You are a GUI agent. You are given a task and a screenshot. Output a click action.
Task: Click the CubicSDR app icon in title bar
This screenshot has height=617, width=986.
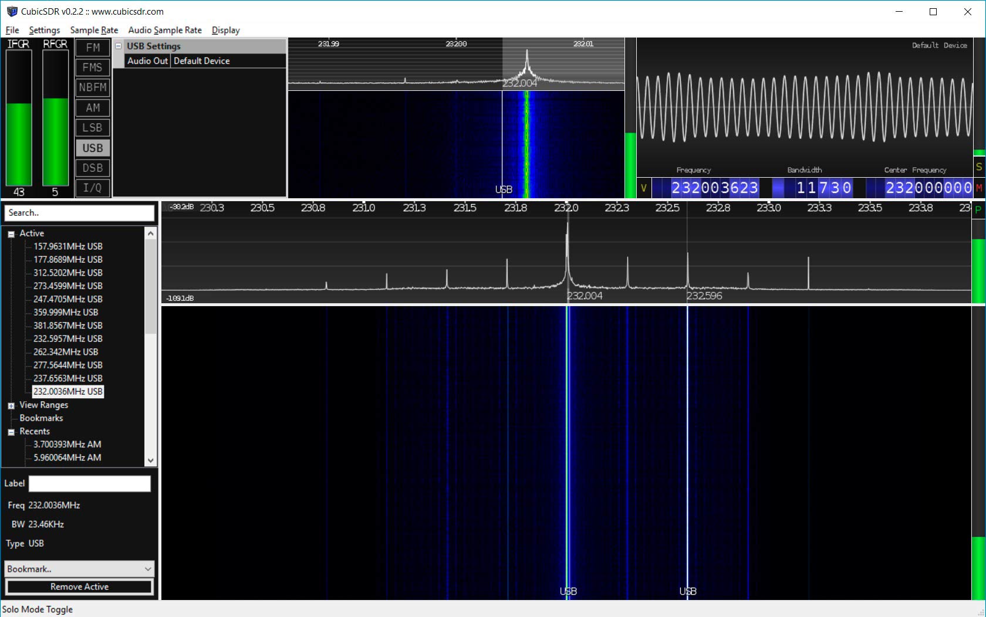(x=12, y=11)
